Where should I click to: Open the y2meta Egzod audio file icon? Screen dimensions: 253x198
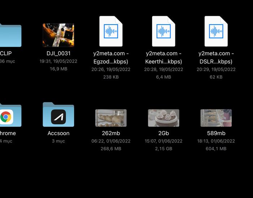(111, 31)
